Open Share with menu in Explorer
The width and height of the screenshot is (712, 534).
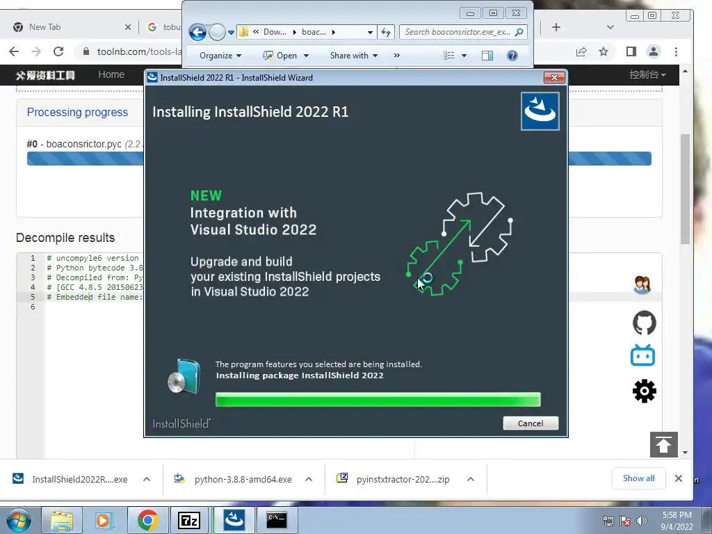click(354, 56)
